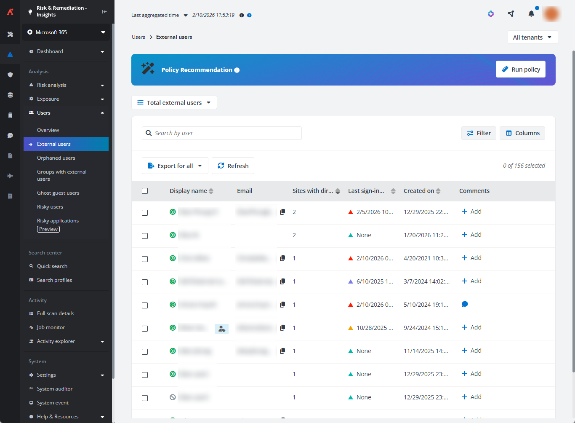
Task: Open the comment bubble in fifth row
Action: tap(465, 304)
